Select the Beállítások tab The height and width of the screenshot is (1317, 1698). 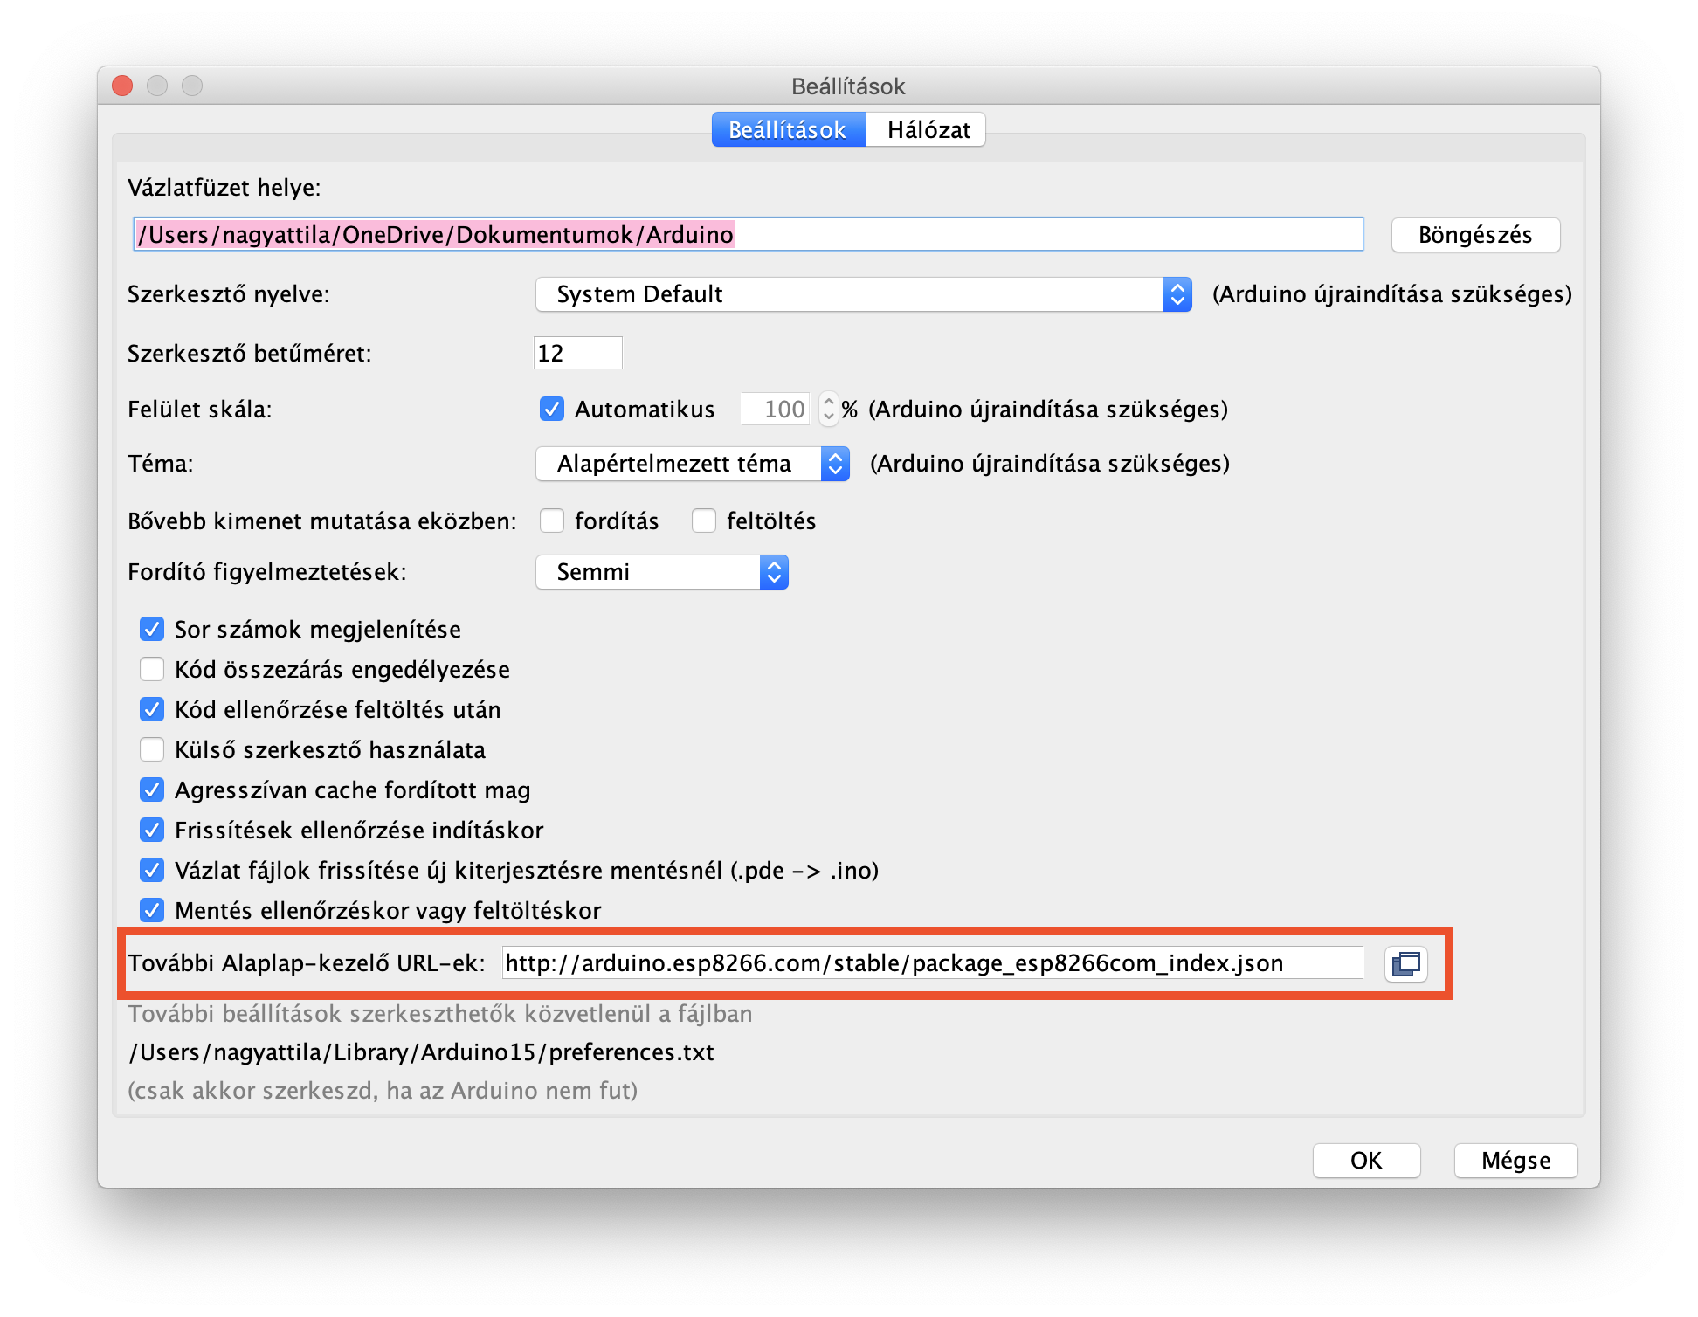point(787,130)
